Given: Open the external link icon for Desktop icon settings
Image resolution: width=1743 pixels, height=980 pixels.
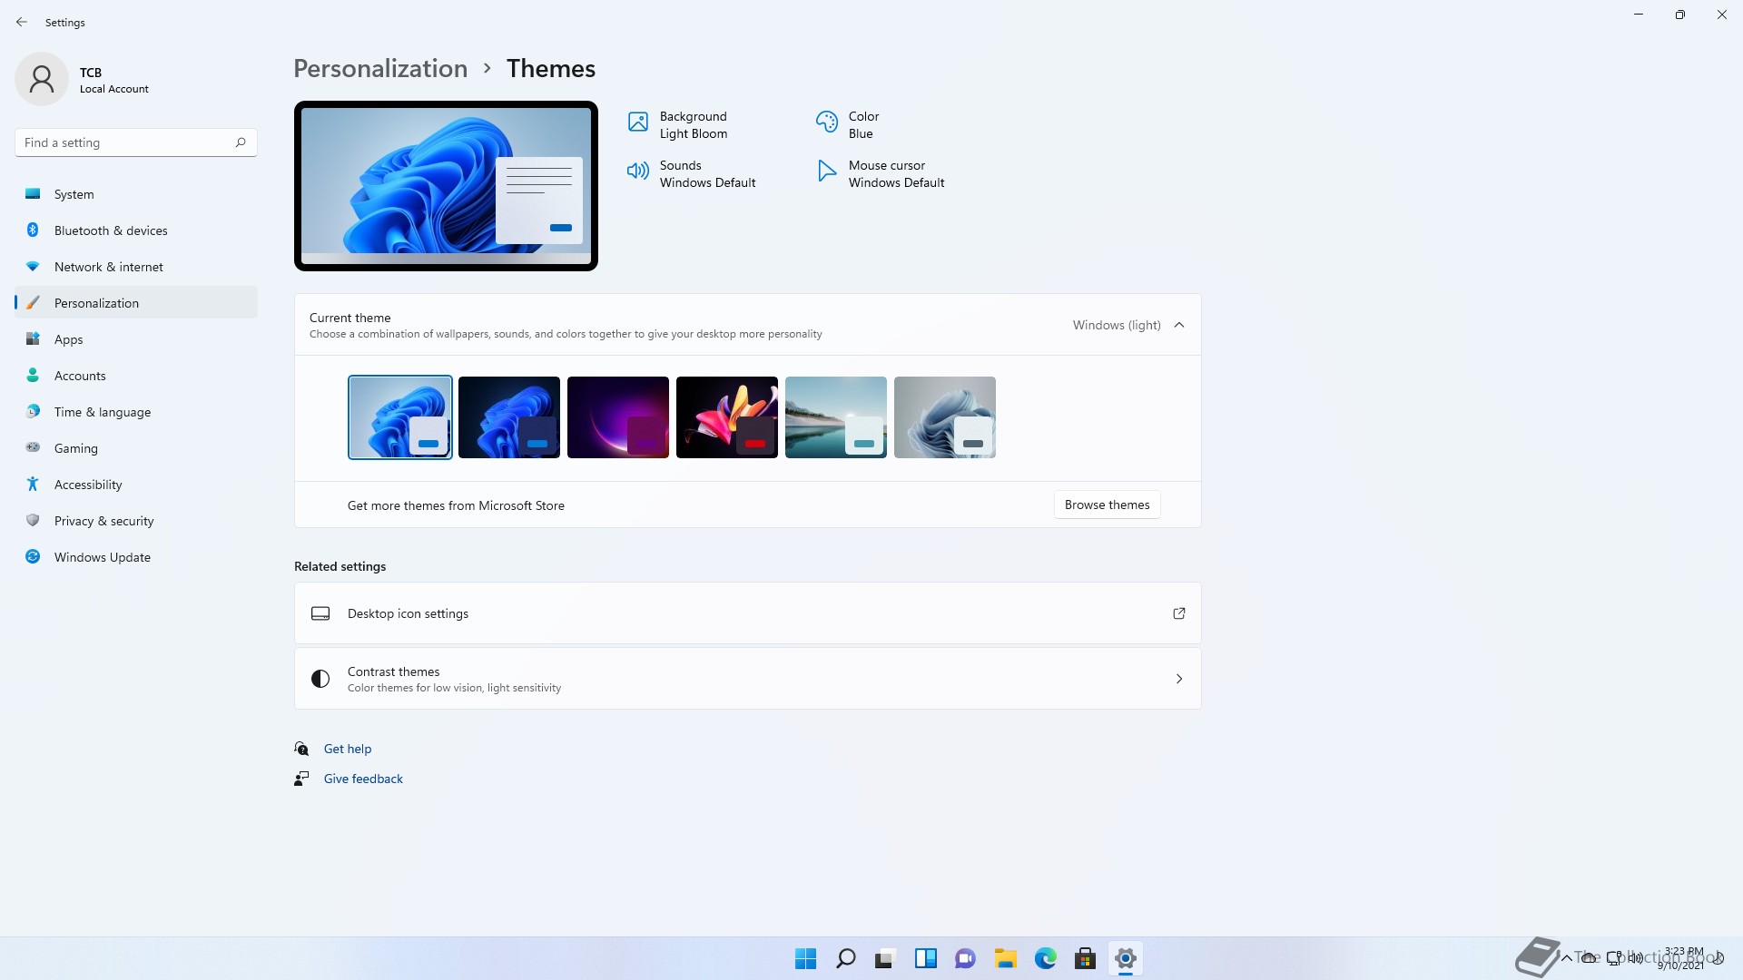Looking at the screenshot, I should coord(1179,613).
